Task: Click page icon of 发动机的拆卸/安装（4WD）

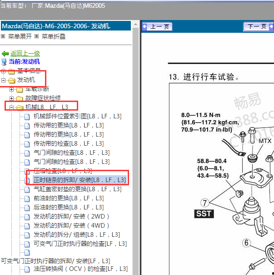Action: pyautogui.click(x=27, y=226)
